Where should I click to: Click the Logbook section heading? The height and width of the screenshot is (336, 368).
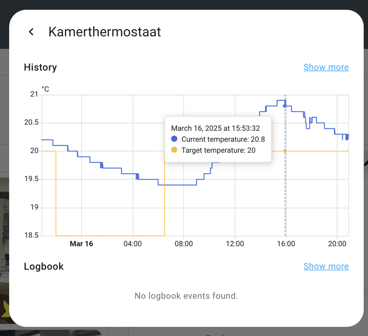pos(44,266)
